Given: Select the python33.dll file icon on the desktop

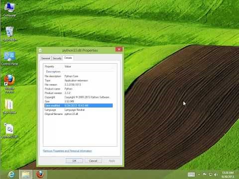Looking at the screenshot, I should pyautogui.click(x=9, y=131).
